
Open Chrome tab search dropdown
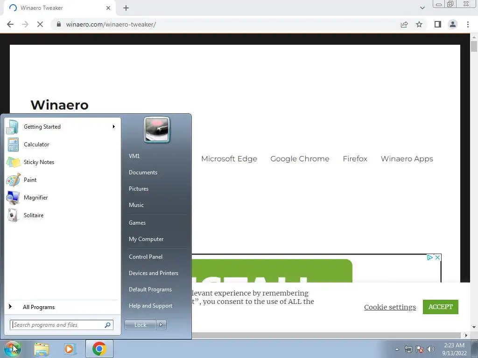pos(422,8)
